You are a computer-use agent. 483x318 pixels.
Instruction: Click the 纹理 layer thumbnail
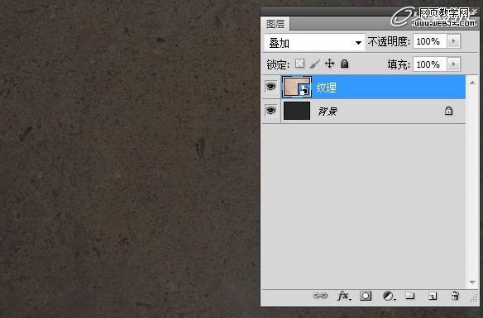point(297,87)
